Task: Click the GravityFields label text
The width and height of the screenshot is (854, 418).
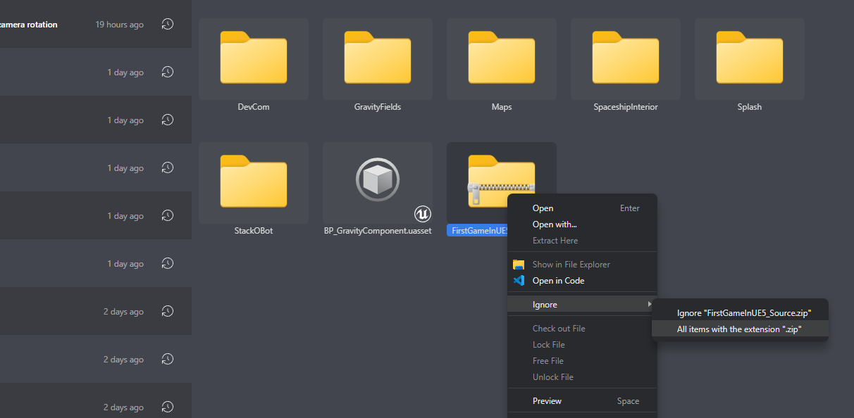Action: point(378,107)
